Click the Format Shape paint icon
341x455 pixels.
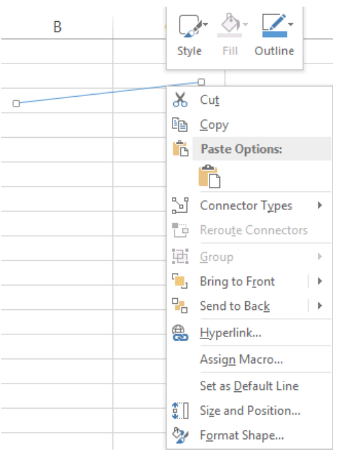pos(180,435)
